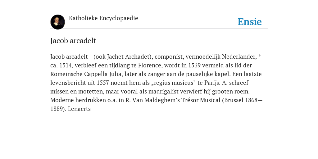Click the round portrait avatar image

click(58, 22)
